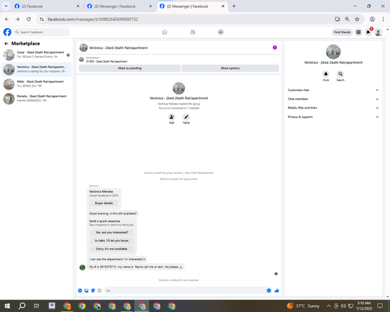The width and height of the screenshot is (390, 312).
Task: Switch to the second Messenger tab
Action: [x=119, y=6]
